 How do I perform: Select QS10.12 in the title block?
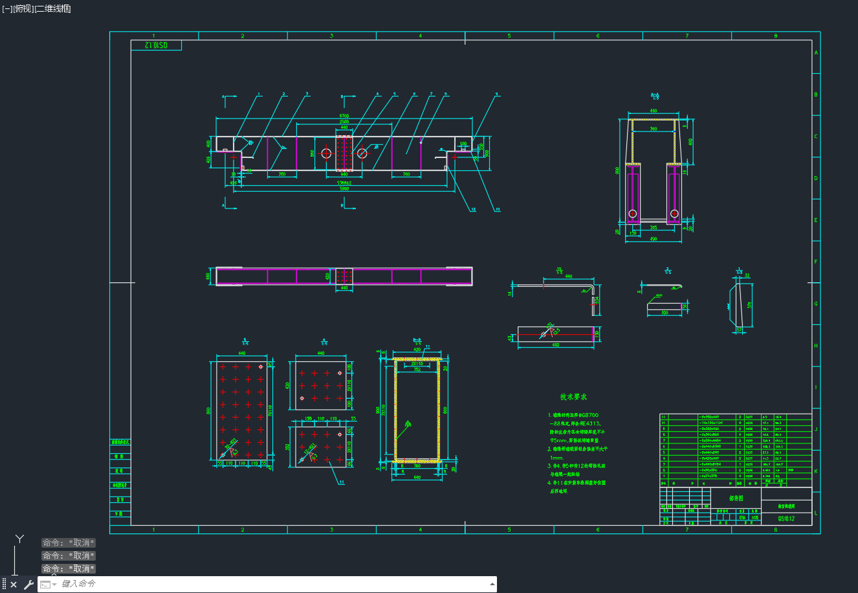pyautogui.click(x=786, y=519)
